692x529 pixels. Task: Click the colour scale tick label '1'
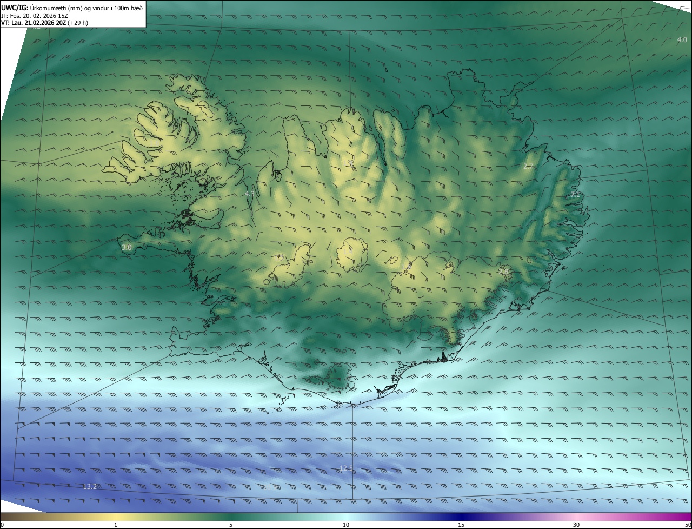point(116,525)
